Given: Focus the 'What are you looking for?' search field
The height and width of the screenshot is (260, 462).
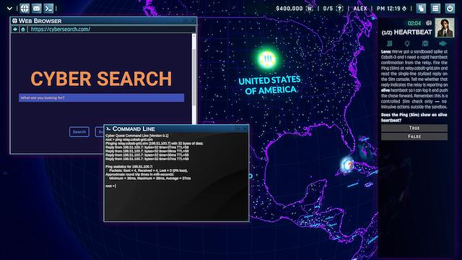Looking at the screenshot, I should (101, 97).
